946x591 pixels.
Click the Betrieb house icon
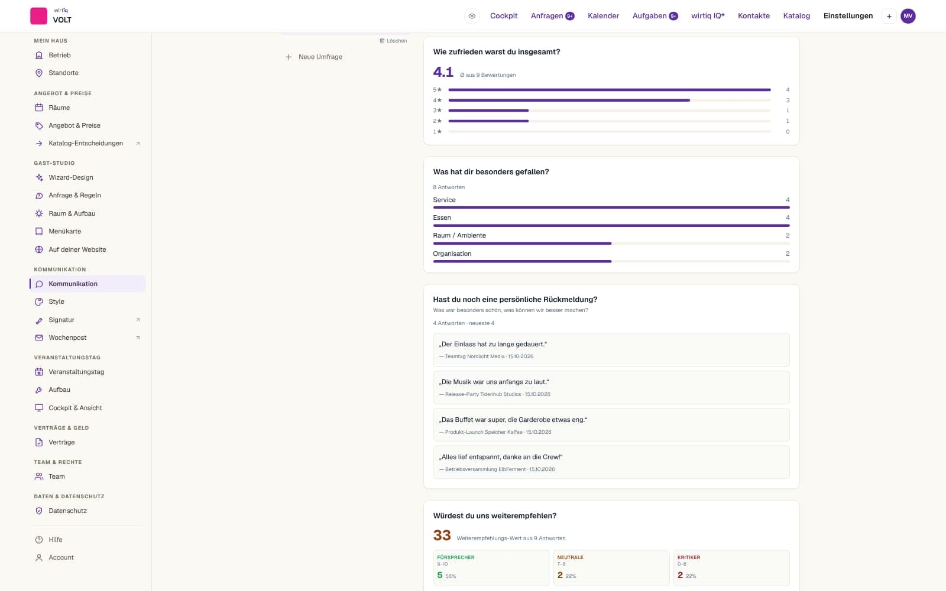[39, 55]
